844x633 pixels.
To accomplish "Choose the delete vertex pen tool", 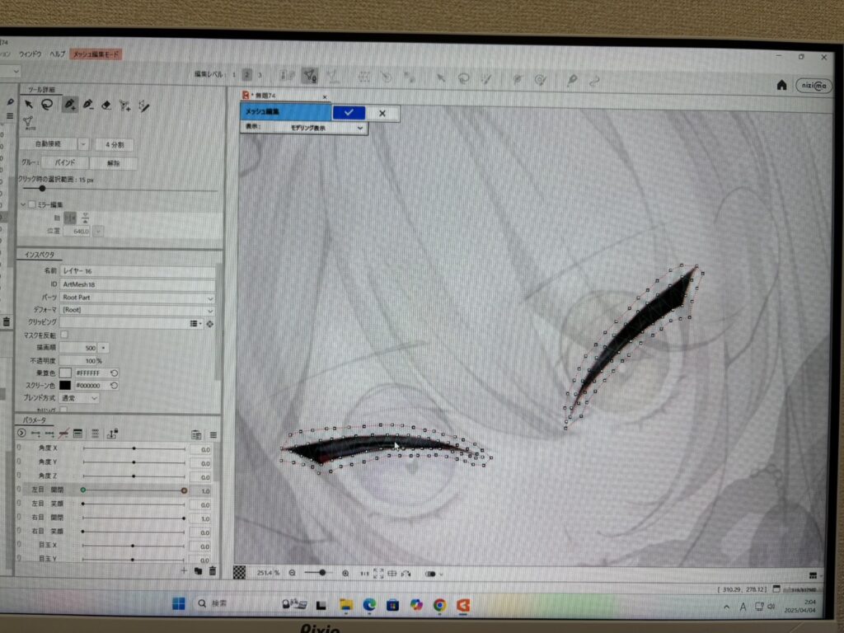I will [87, 105].
